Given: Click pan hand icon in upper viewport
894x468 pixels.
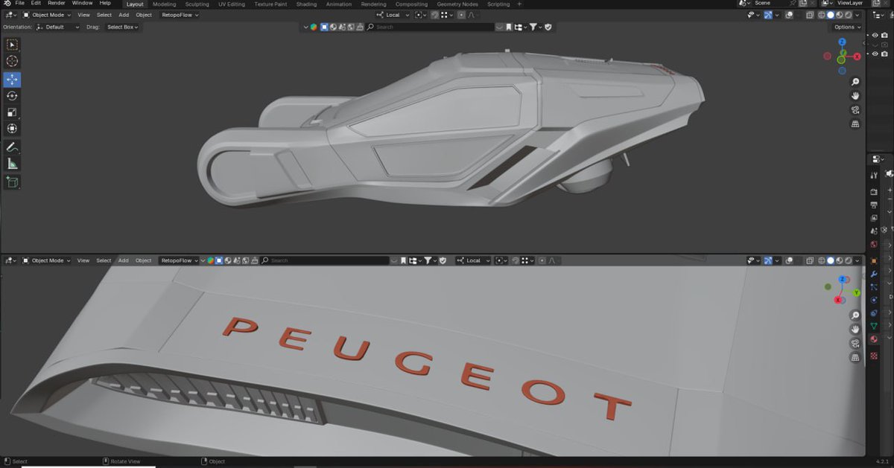Looking at the screenshot, I should 855,96.
